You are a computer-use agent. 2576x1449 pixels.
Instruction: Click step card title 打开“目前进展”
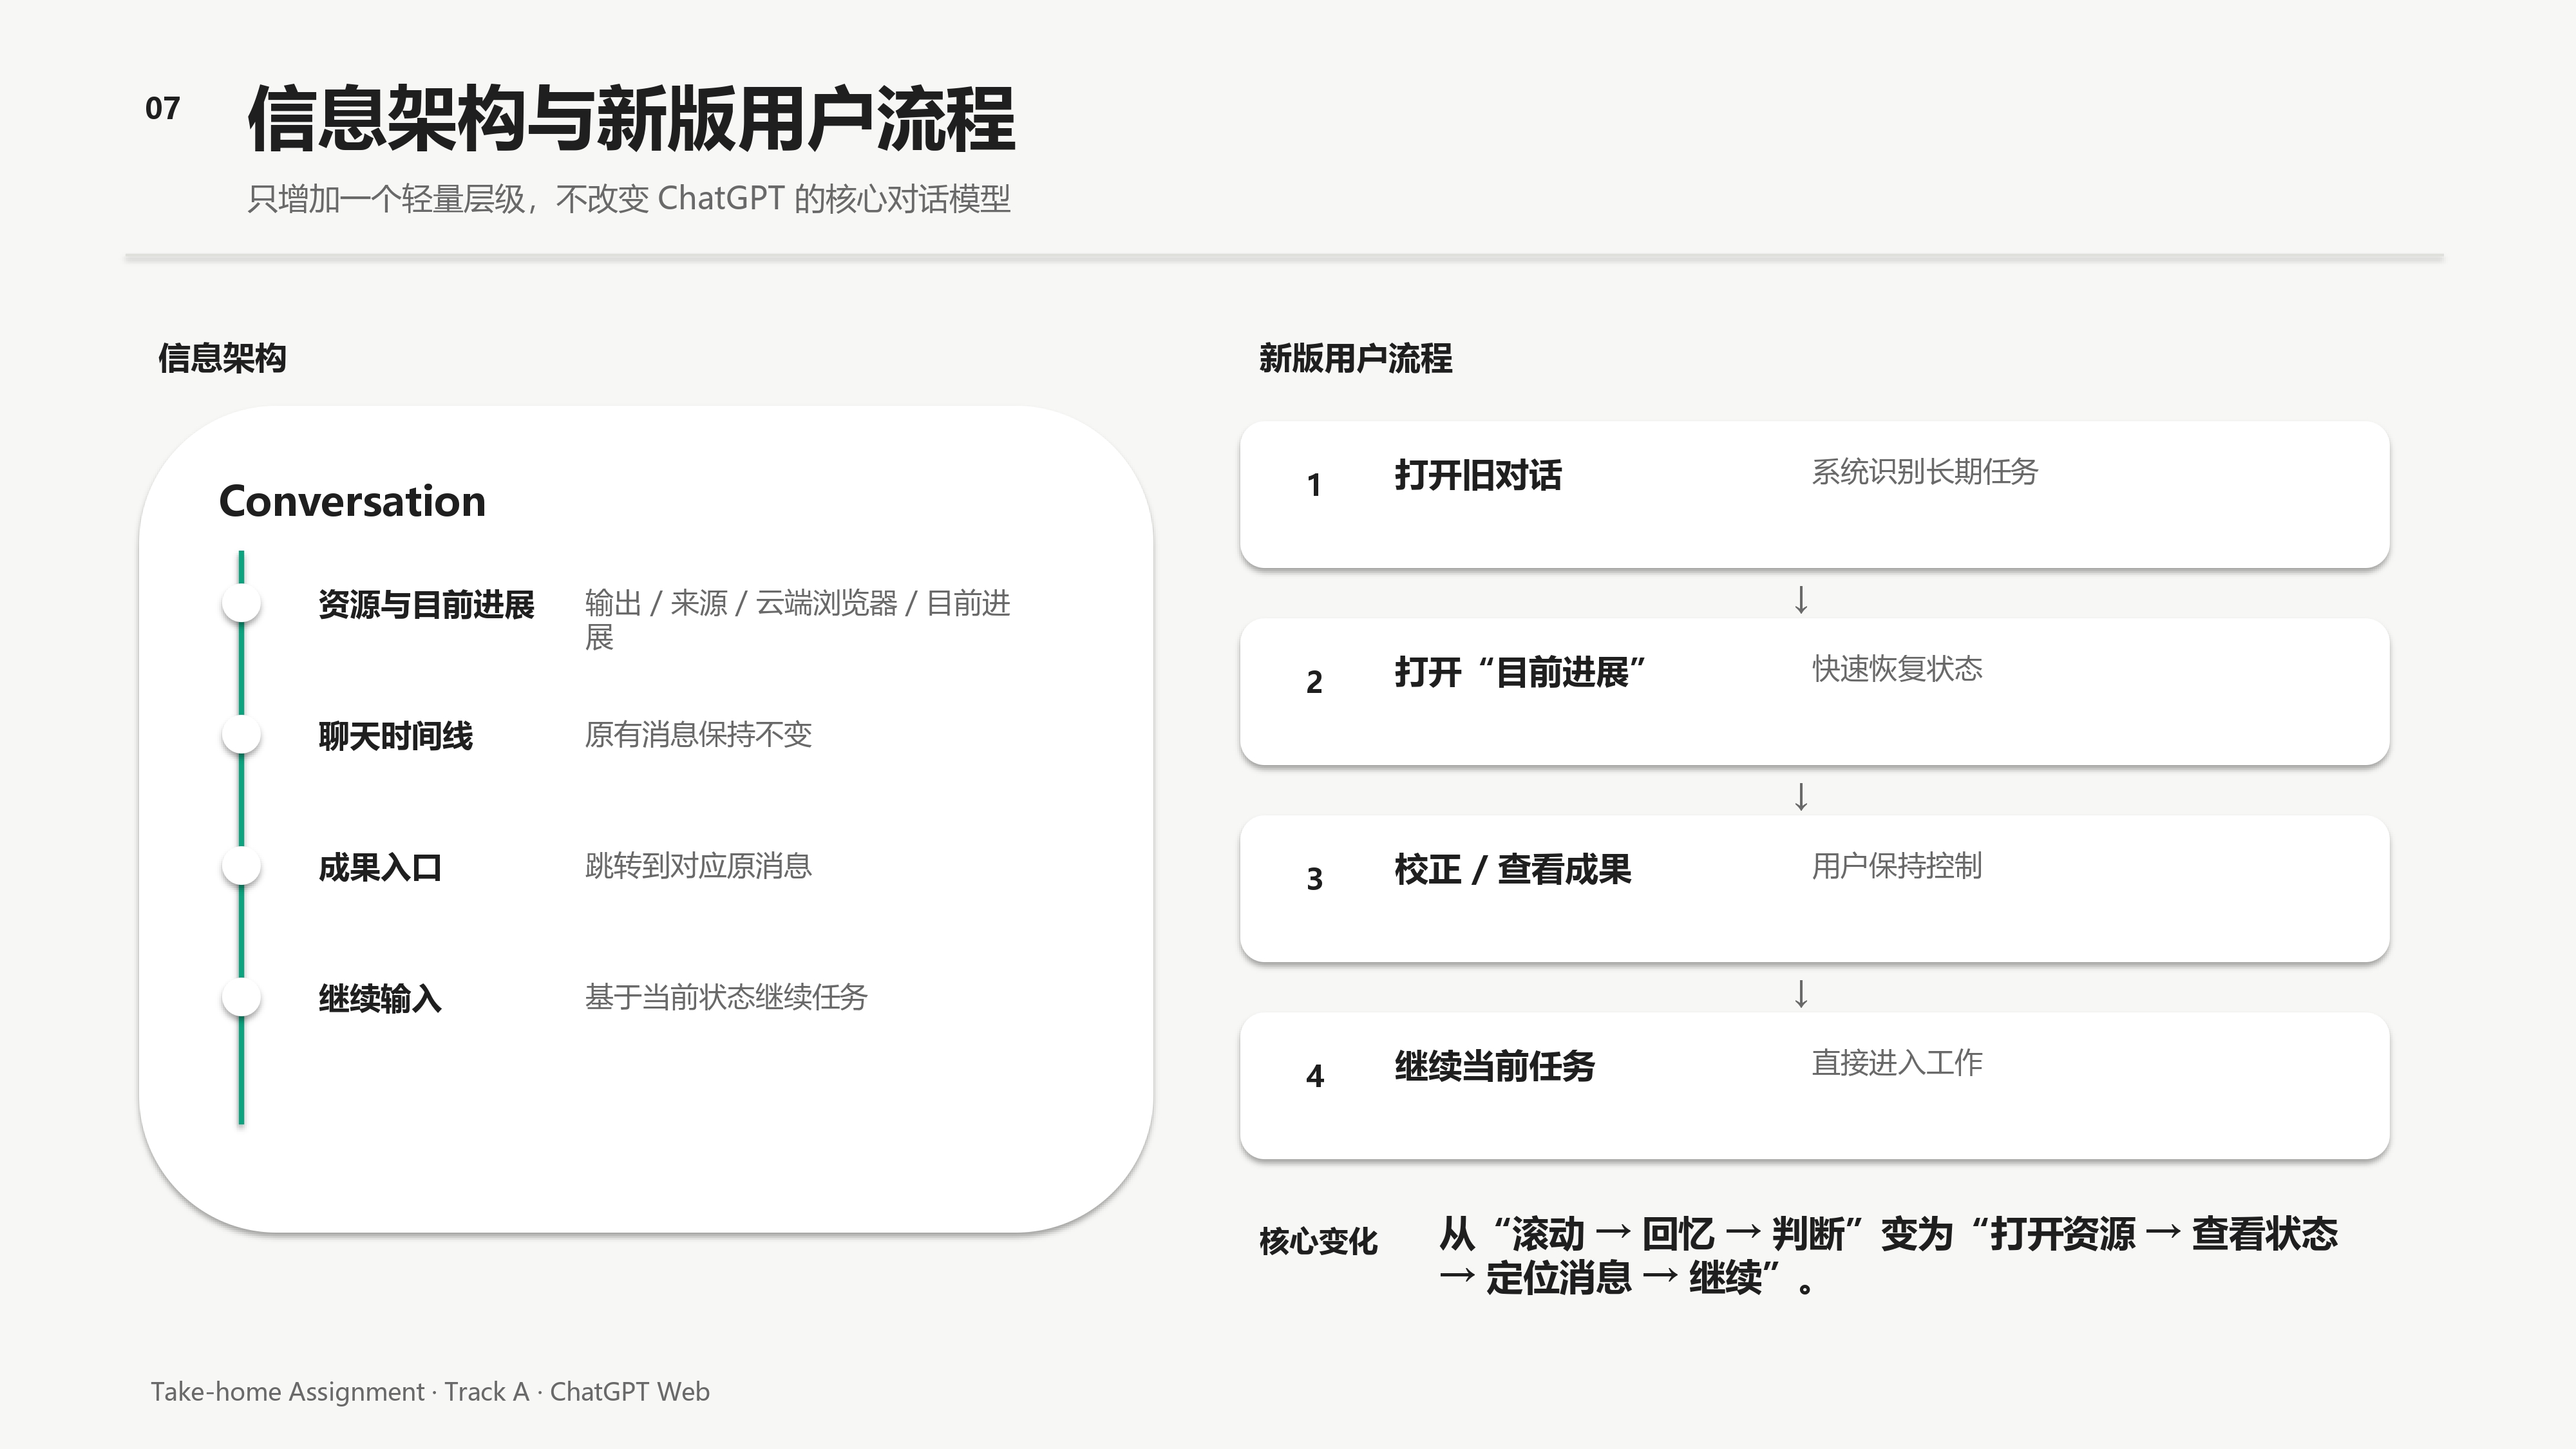(x=1520, y=672)
